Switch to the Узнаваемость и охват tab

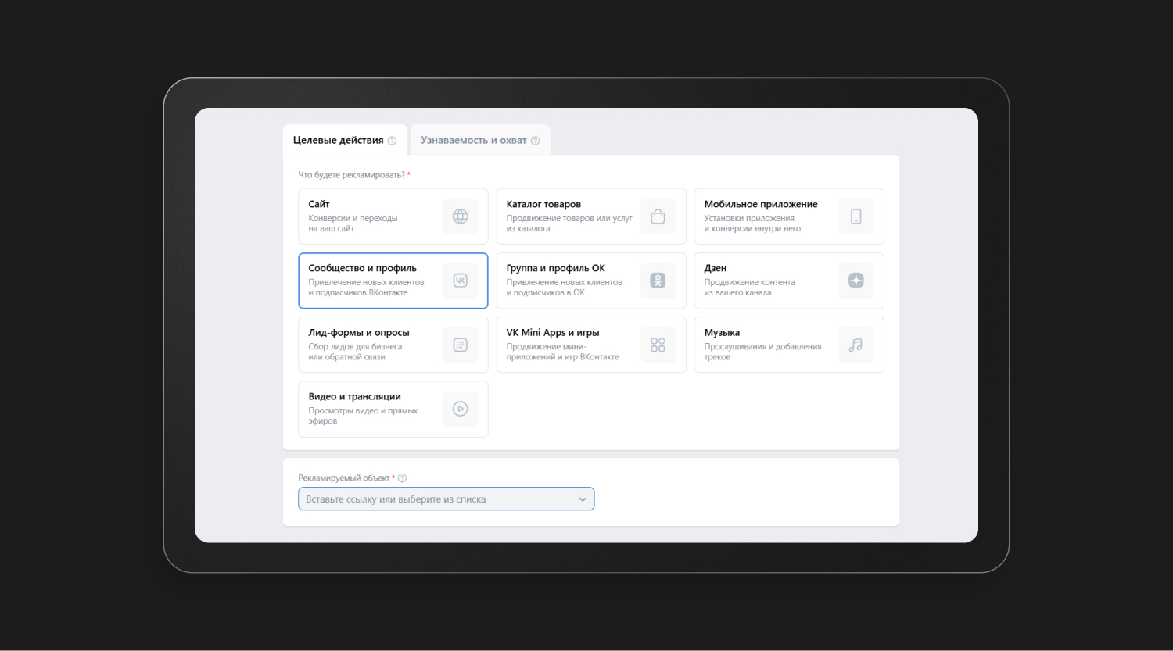point(480,140)
